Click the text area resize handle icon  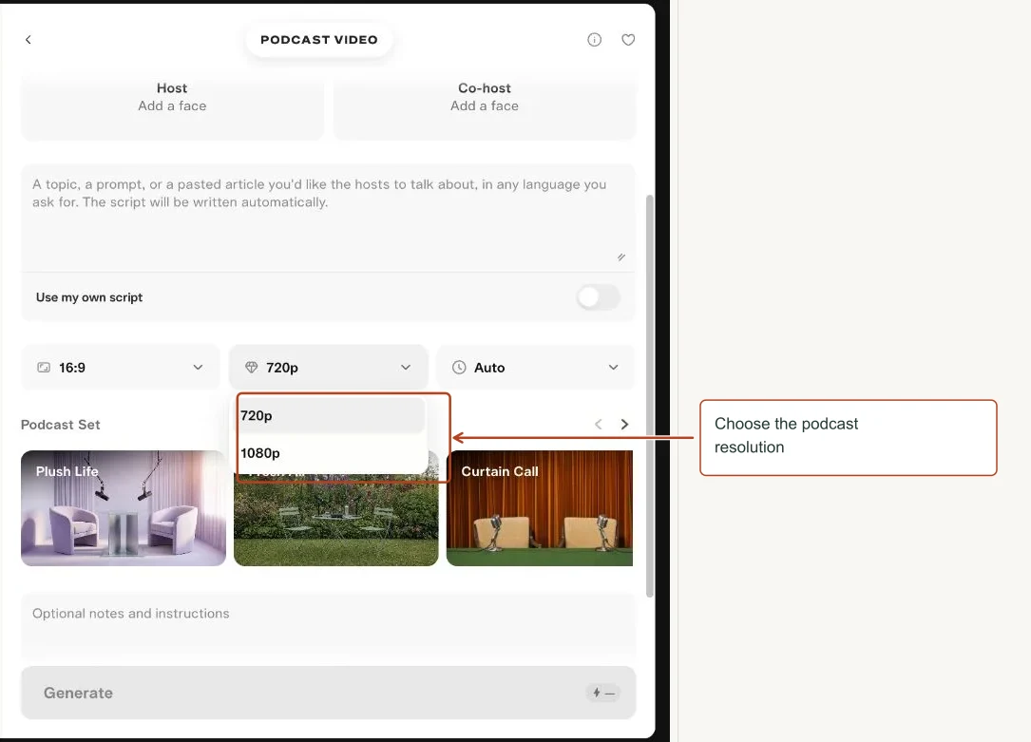point(621,257)
